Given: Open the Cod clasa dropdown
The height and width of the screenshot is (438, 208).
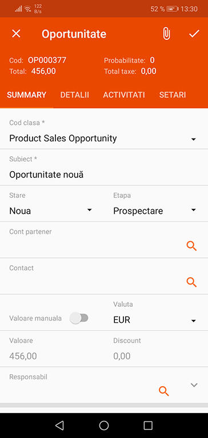Looking at the screenshot, I should [104, 133].
